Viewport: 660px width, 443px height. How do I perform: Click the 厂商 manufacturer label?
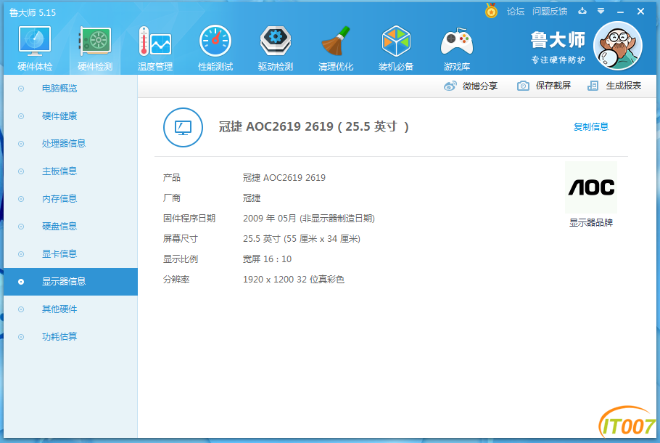pyautogui.click(x=172, y=198)
